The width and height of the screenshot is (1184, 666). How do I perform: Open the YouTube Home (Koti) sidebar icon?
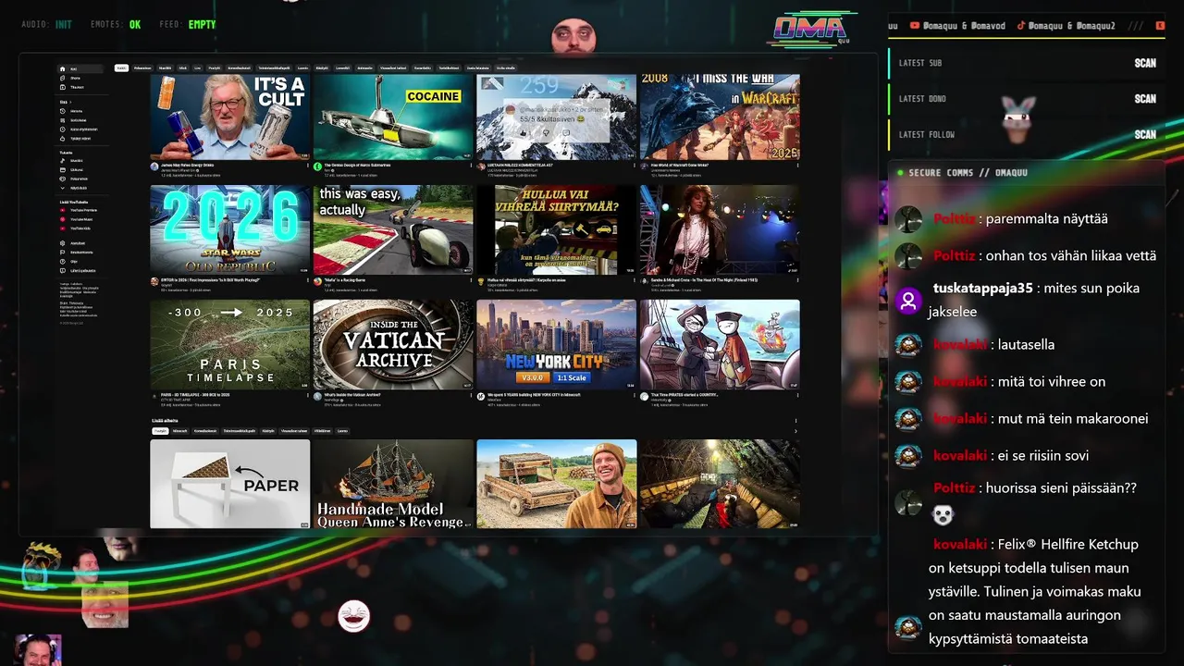[x=63, y=68]
